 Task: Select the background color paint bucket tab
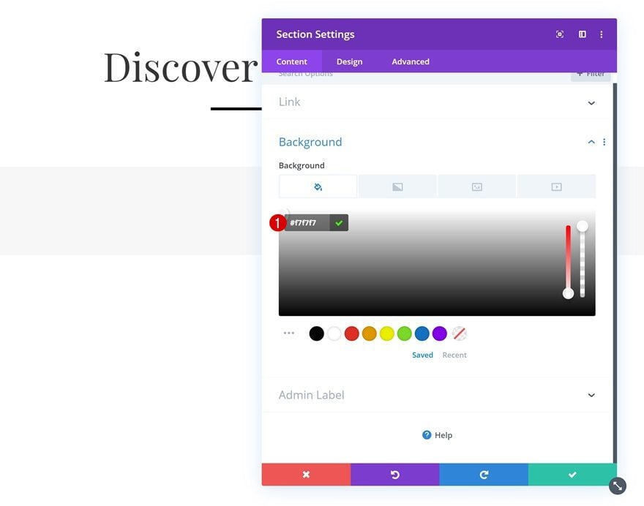point(318,186)
